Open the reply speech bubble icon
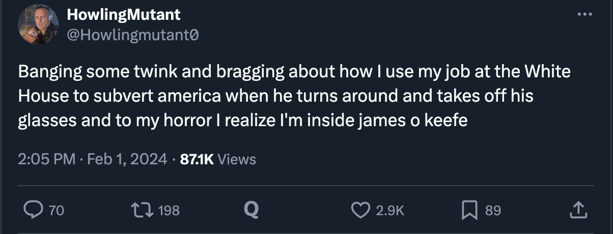 35,210
